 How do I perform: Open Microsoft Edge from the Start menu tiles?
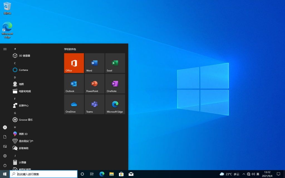coord(115,104)
